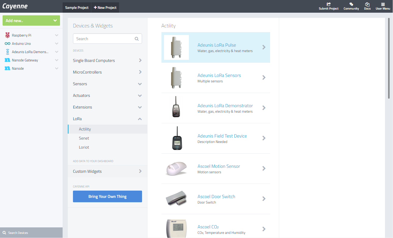Click arrow beside Adeunis LoRa Demonstrator entry
Screen dimensions: 393x238
tap(264, 108)
